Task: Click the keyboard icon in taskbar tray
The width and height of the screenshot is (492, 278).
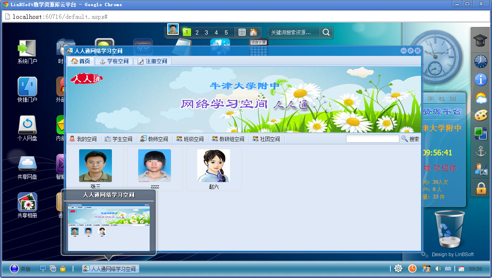Action: 448,269
